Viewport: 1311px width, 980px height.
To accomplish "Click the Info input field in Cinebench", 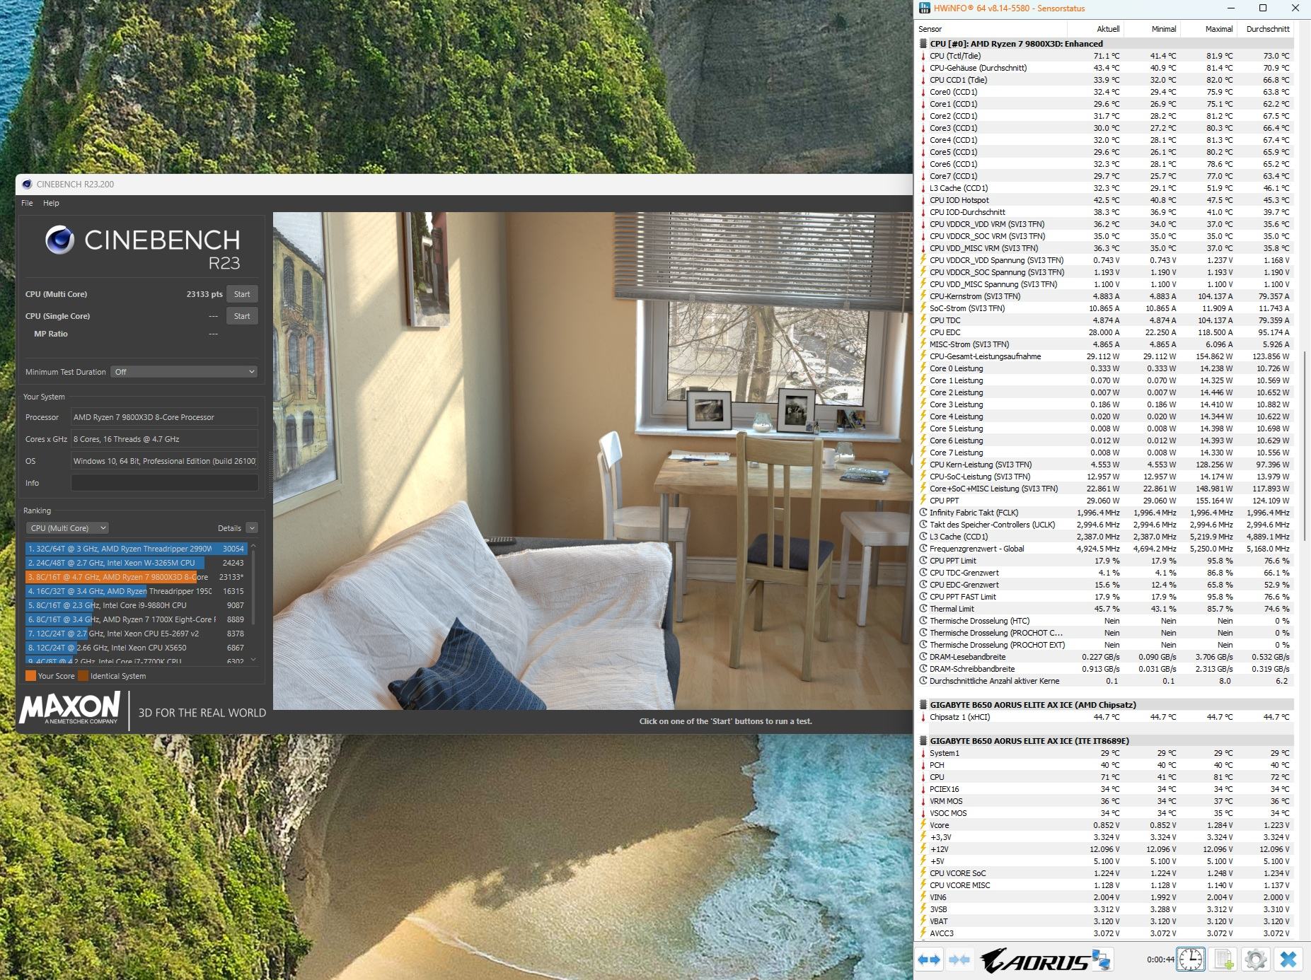I will point(164,483).
